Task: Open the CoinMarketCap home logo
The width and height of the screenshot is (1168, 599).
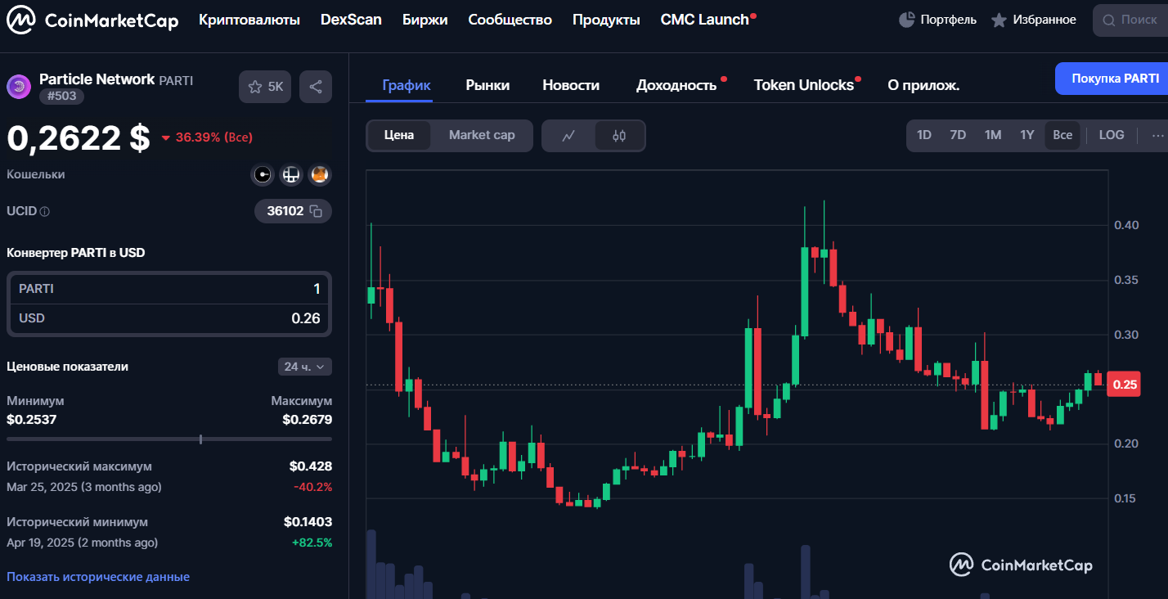Action: 92,20
